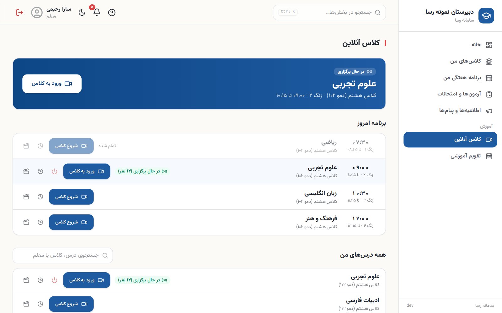
Task: Click the logout icon in the header
Action: 19,13
